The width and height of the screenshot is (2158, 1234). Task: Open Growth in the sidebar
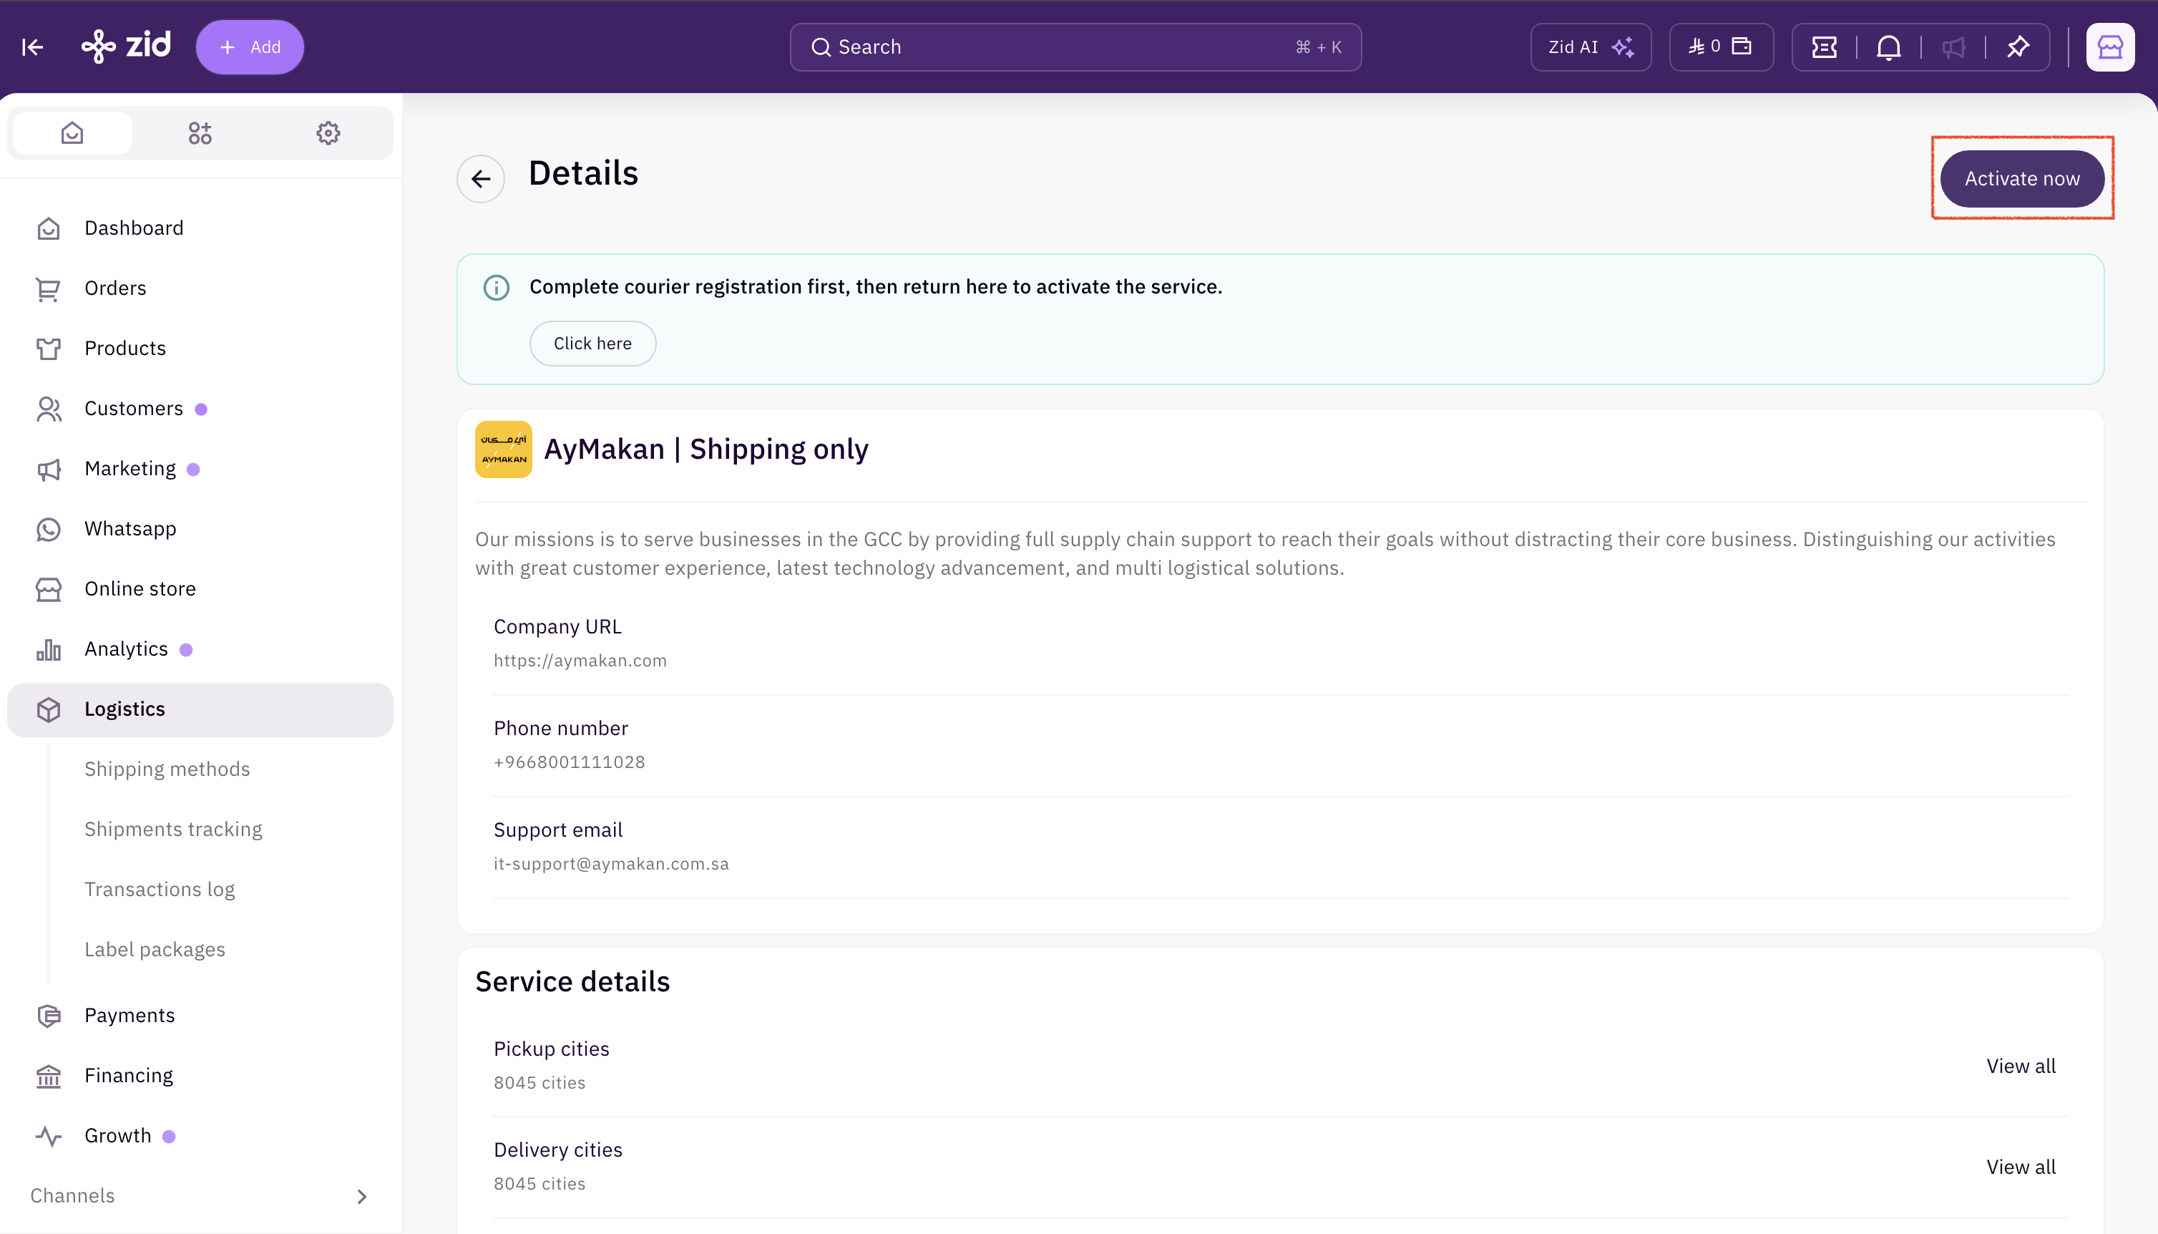pos(200,1136)
